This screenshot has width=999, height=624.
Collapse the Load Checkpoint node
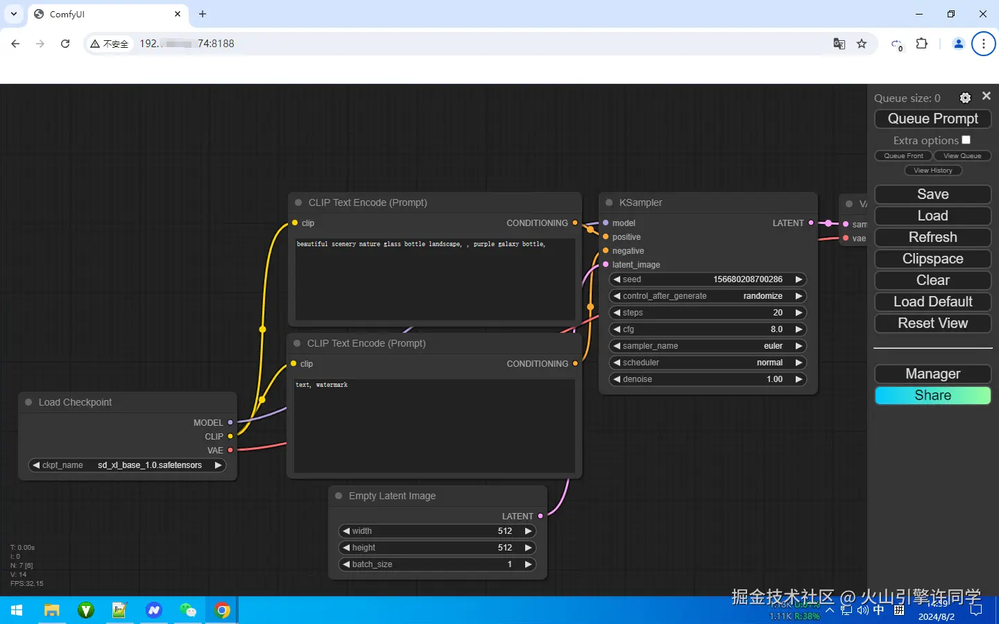click(x=28, y=402)
